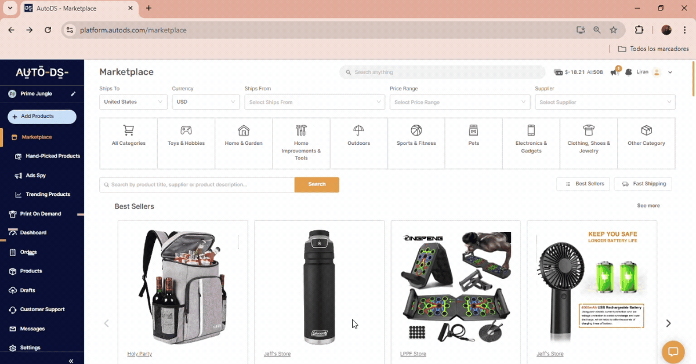Click the Drafts cloud icon

point(13,290)
